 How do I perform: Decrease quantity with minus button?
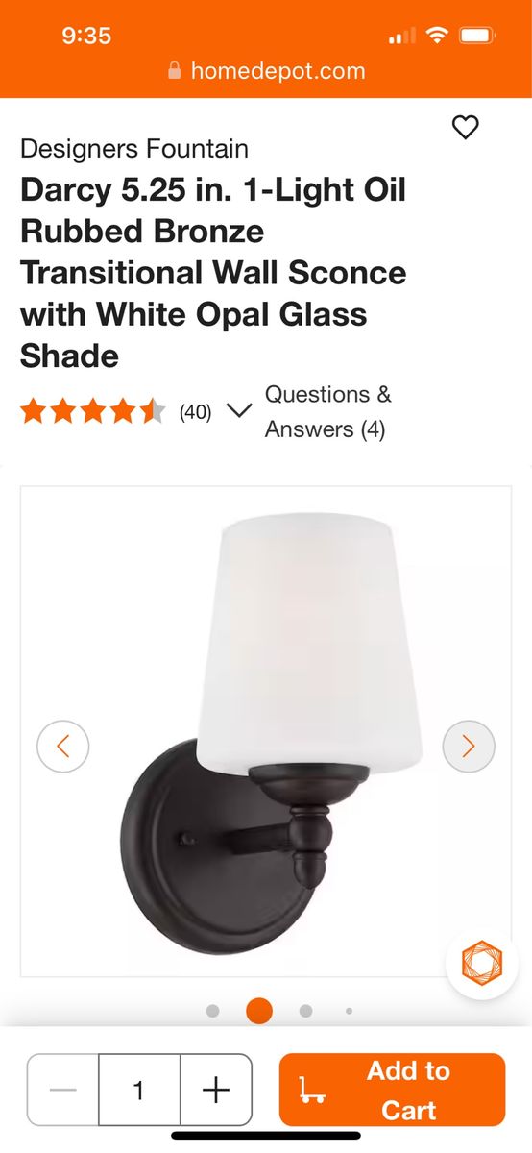63,1090
